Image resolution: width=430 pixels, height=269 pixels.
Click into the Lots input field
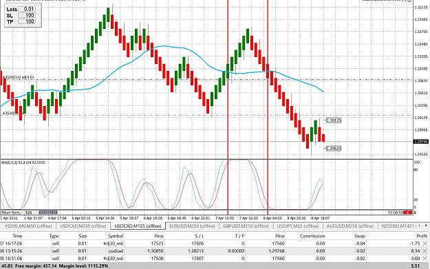click(27, 9)
